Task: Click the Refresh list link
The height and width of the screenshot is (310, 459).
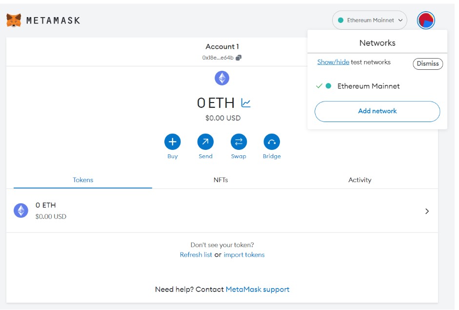Action: (196, 255)
